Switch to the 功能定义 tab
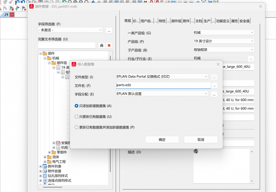This screenshot has height=192, width=276. 223,21
